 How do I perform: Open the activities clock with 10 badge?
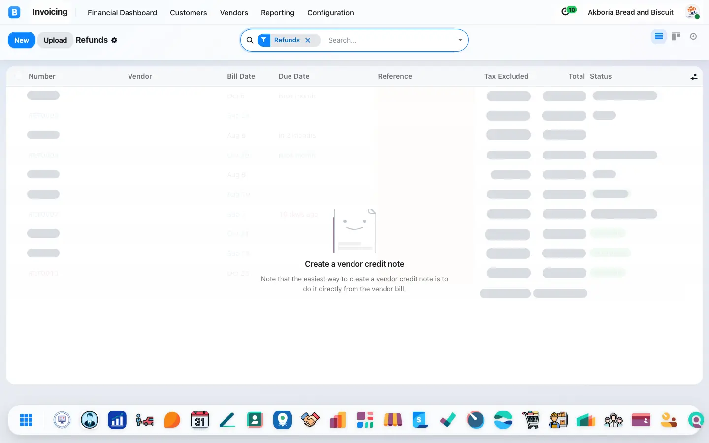coord(568,11)
